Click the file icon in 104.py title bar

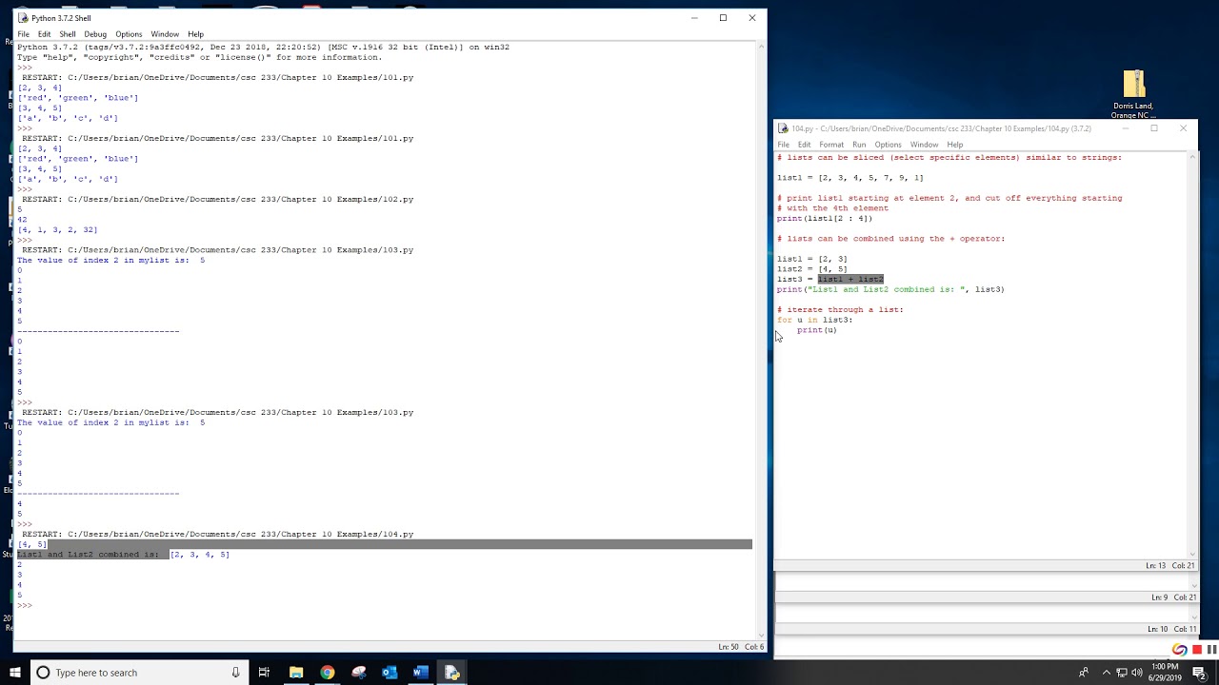click(x=783, y=128)
